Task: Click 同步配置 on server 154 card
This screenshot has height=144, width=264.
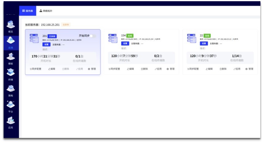Action: tap(114, 69)
